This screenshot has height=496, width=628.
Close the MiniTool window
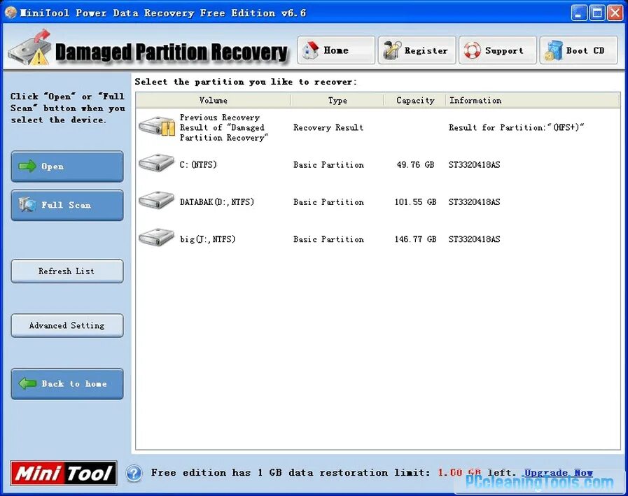pos(615,13)
